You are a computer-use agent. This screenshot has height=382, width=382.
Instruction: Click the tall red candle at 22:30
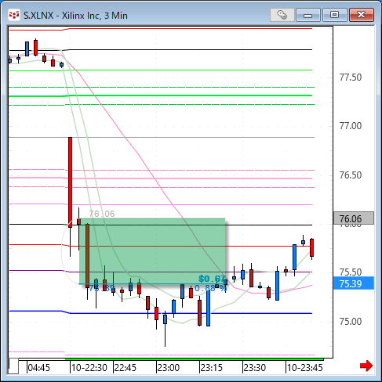pos(70,182)
